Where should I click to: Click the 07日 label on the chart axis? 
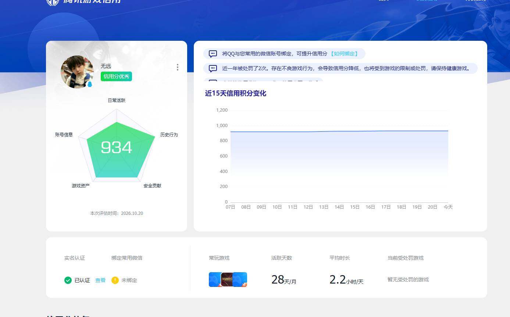tap(231, 207)
